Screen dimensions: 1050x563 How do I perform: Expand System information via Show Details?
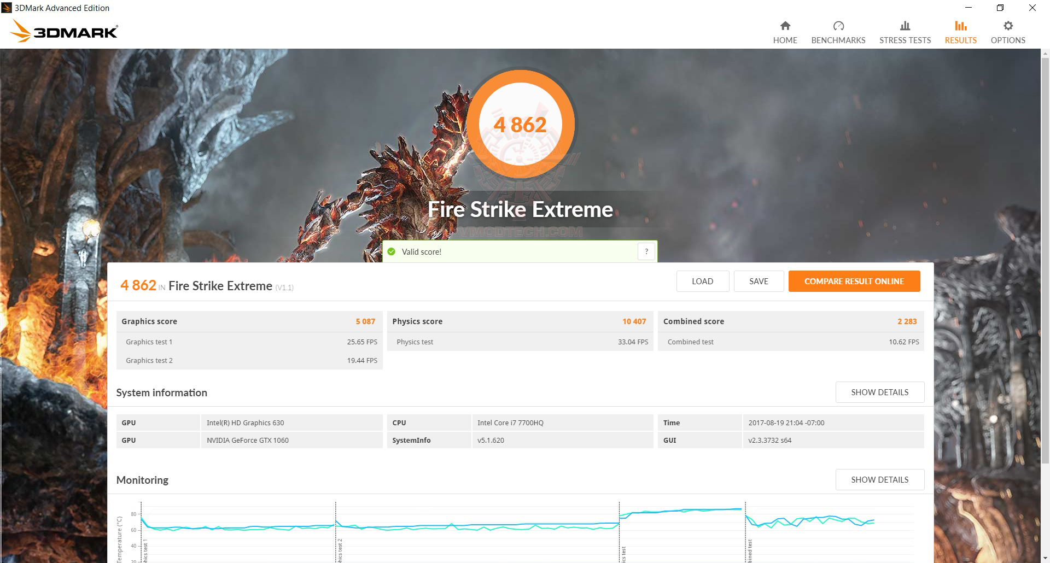tap(879, 392)
